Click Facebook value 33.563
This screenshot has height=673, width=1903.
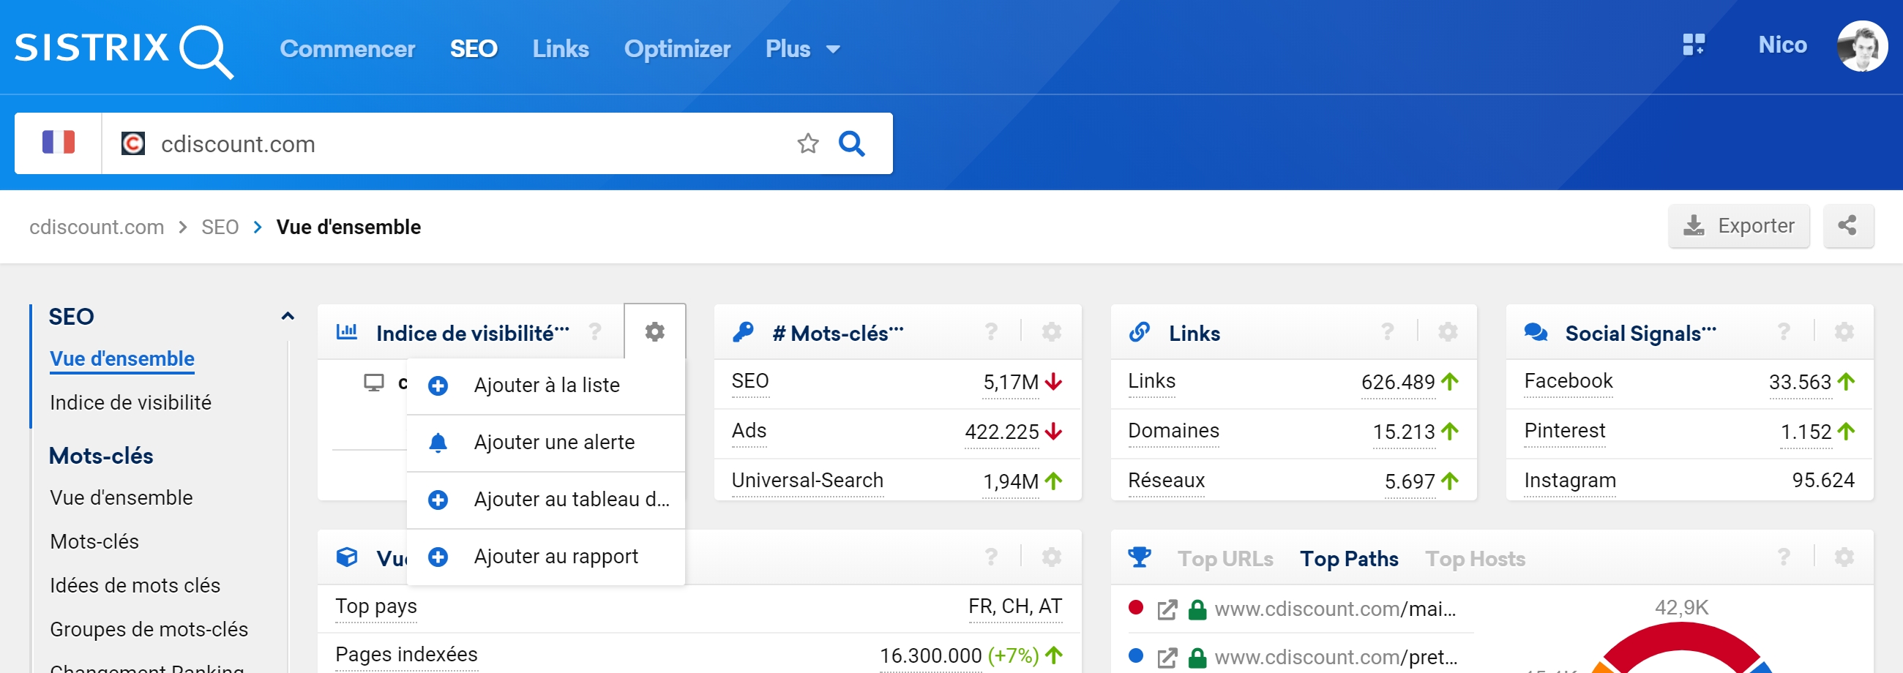pyautogui.click(x=1800, y=383)
